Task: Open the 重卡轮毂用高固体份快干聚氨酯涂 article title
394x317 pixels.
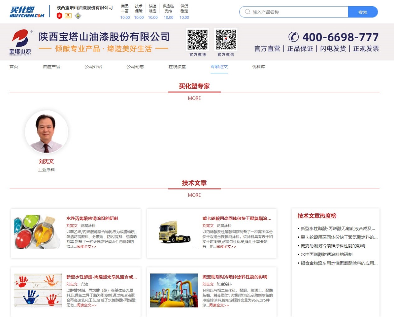Action: [x=237, y=218]
